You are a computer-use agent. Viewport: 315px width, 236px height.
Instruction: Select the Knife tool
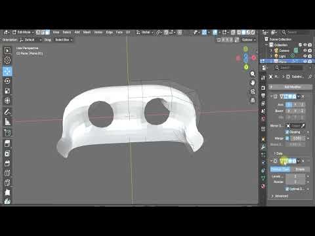point(7,182)
